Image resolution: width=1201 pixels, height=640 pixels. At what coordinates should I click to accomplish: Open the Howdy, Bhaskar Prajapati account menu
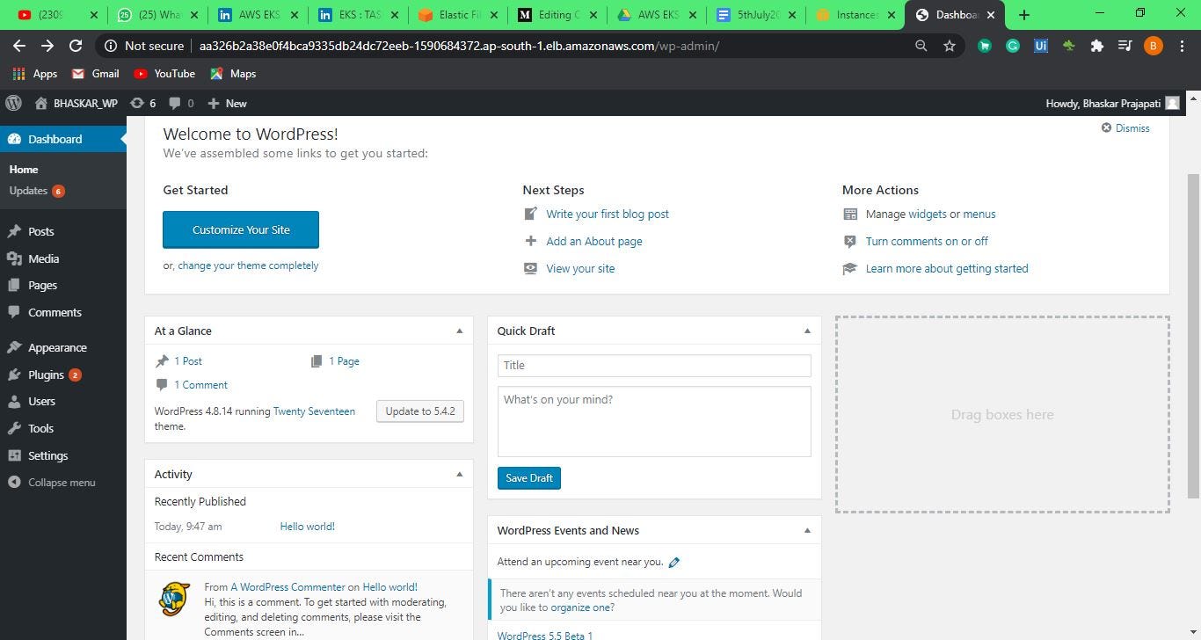click(1112, 103)
